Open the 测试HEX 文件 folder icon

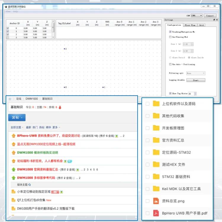tap(156, 165)
